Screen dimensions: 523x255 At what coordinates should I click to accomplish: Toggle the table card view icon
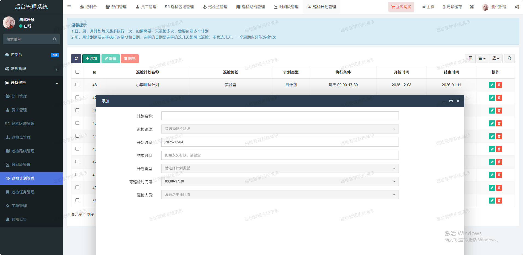[470, 59]
